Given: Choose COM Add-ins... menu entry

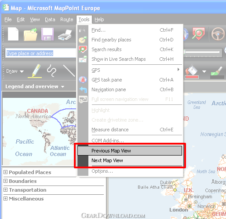Looking at the screenshot, I should tap(130, 140).
